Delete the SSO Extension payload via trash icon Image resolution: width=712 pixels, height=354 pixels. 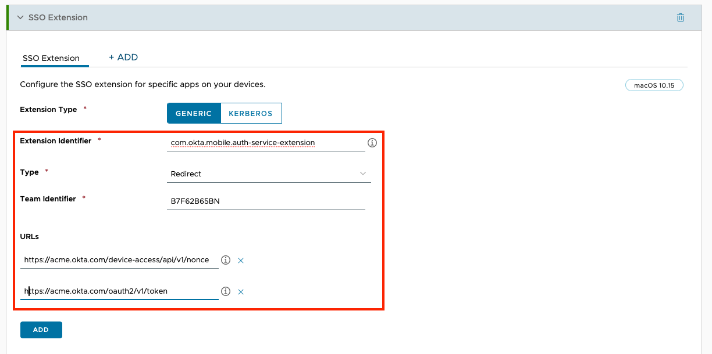point(680,17)
